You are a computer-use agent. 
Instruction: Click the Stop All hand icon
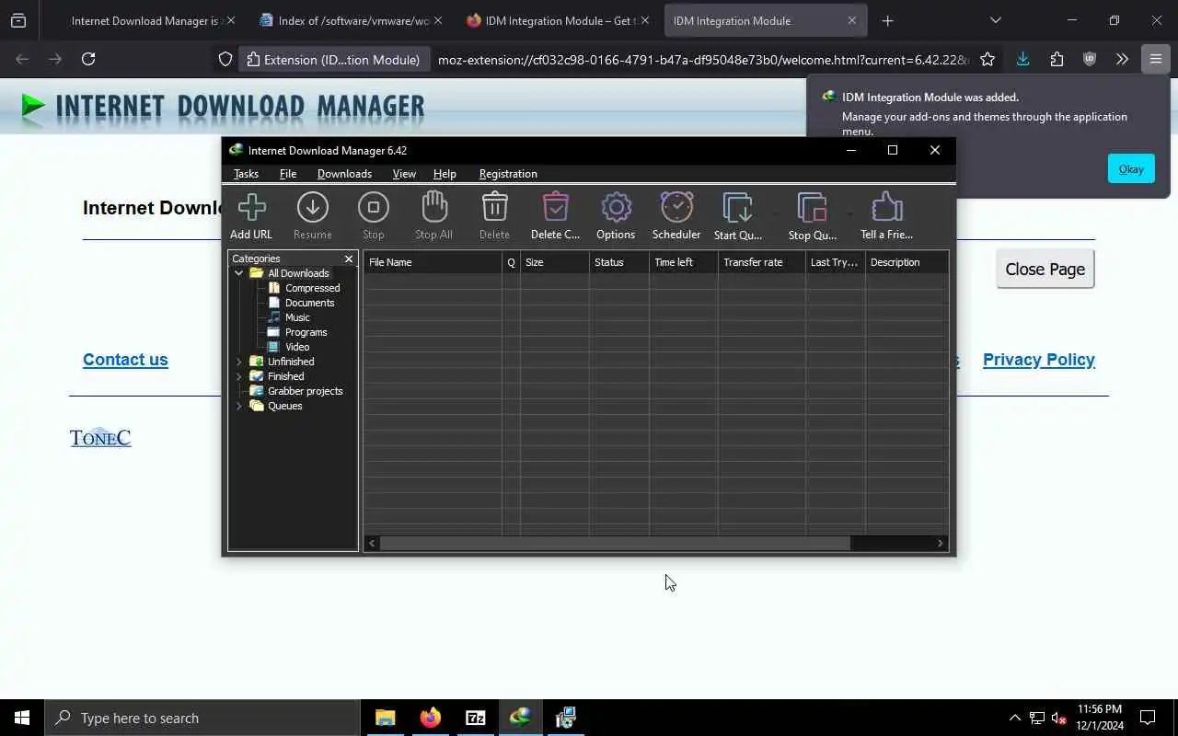coord(434,207)
